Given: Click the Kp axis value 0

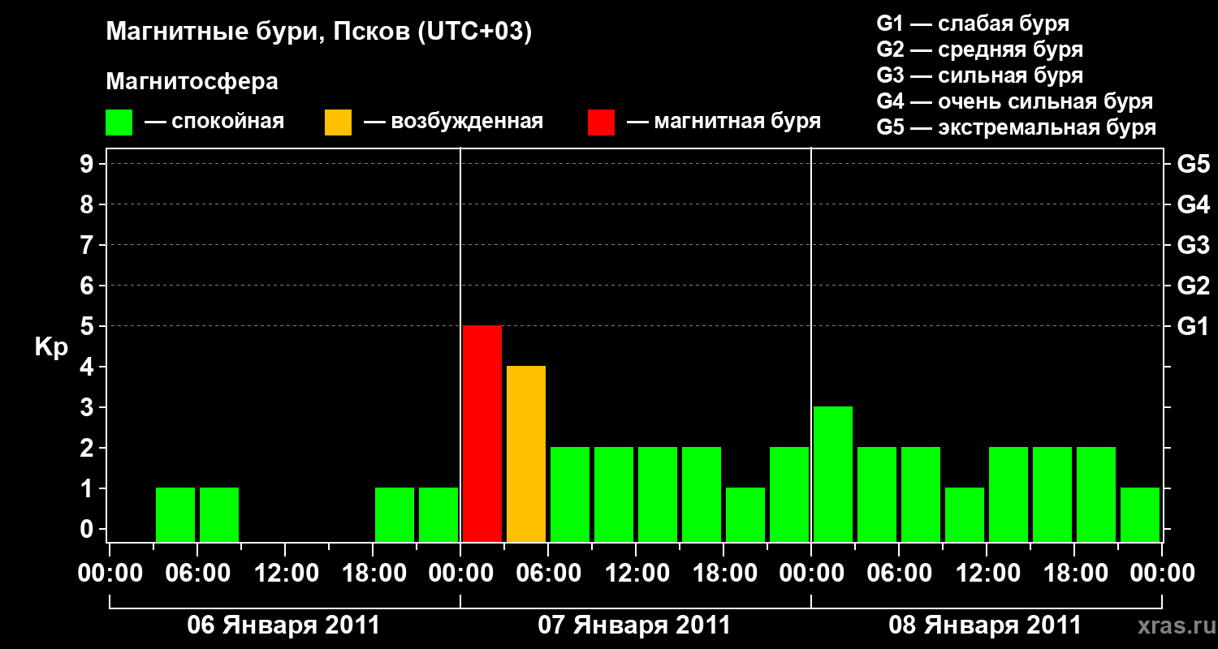Looking at the screenshot, I should 88,529.
